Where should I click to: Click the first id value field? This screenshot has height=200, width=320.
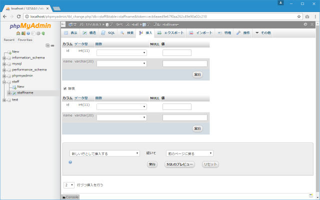tap(177, 52)
